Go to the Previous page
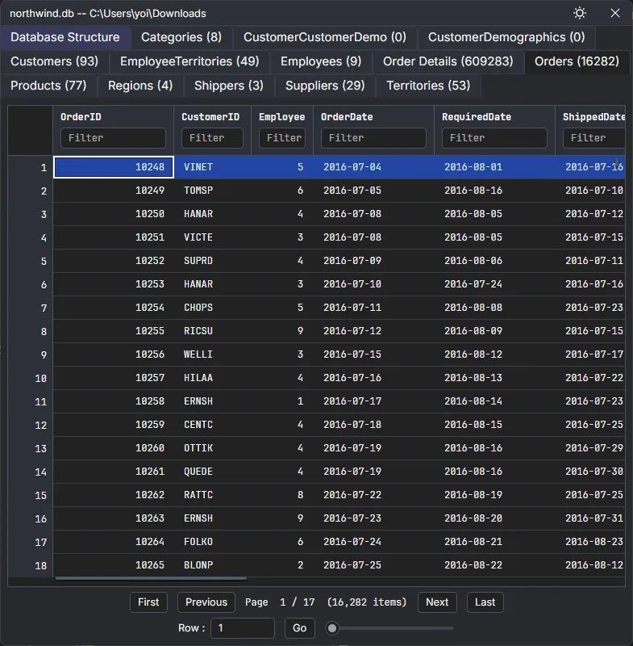Viewport: 633px width, 646px height. point(206,602)
